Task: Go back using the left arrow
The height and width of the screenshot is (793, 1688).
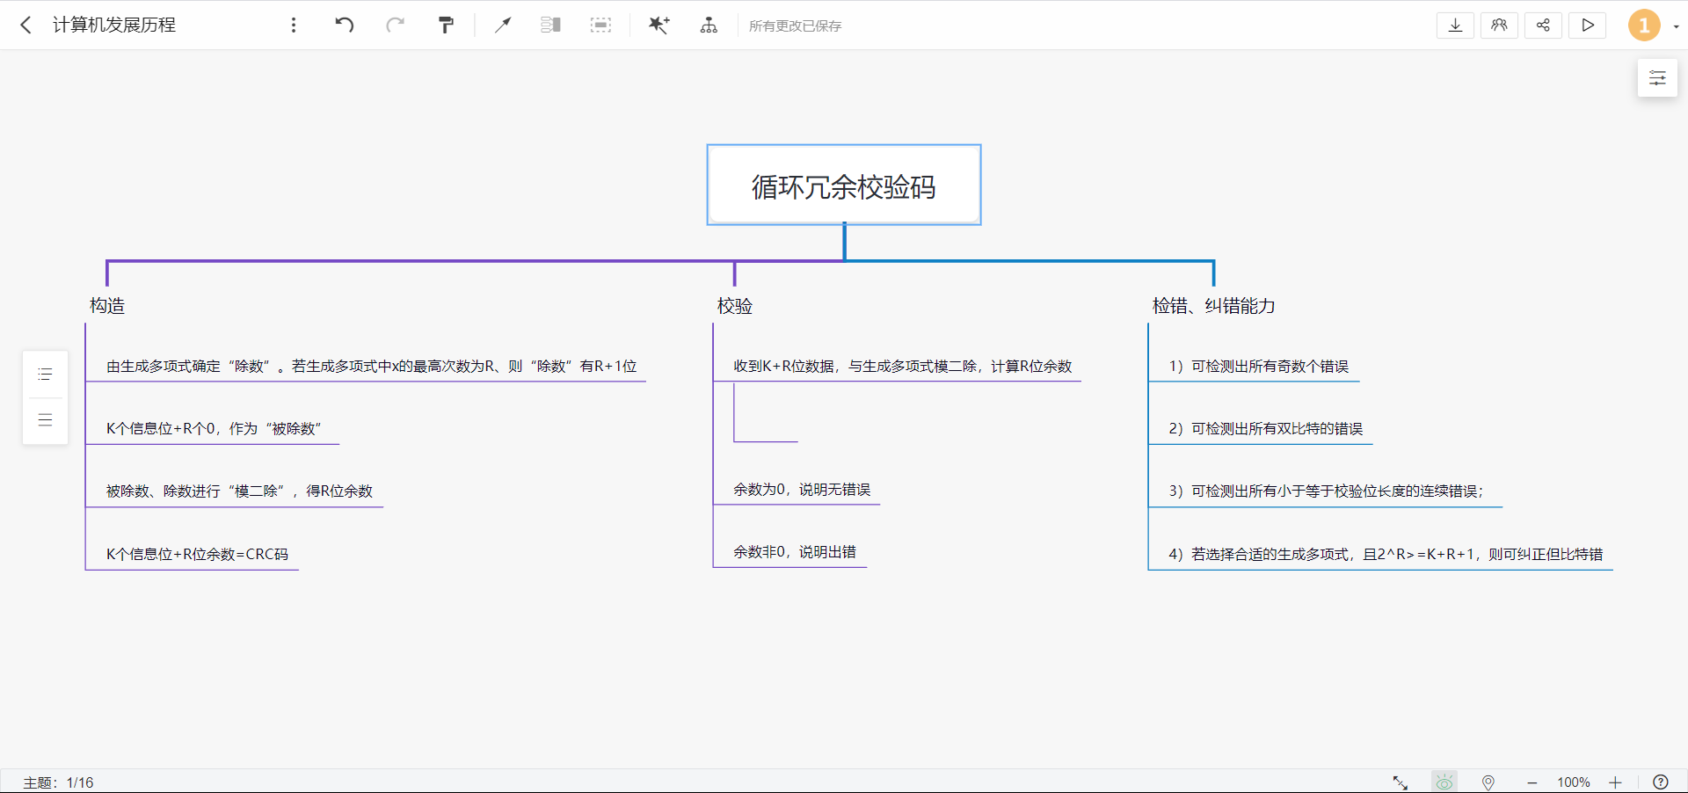Action: click(x=26, y=25)
